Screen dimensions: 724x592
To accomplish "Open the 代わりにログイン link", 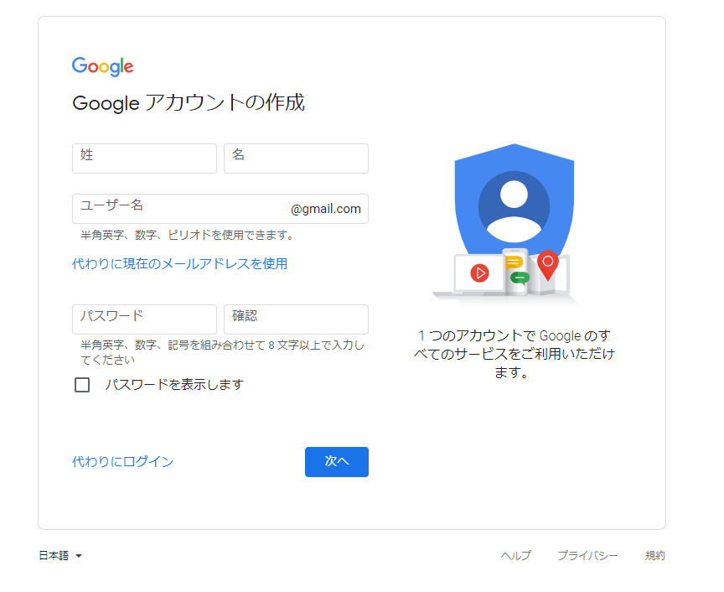I will point(123,462).
